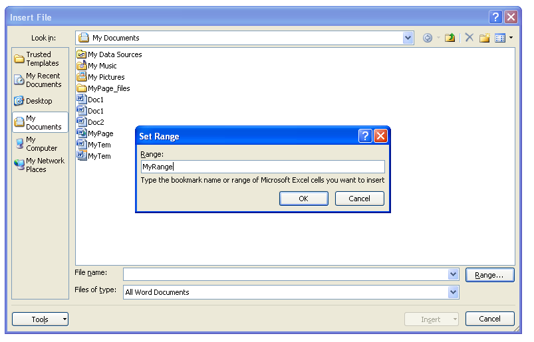
Task: Open the Files of type dropdown
Action: tap(453, 292)
